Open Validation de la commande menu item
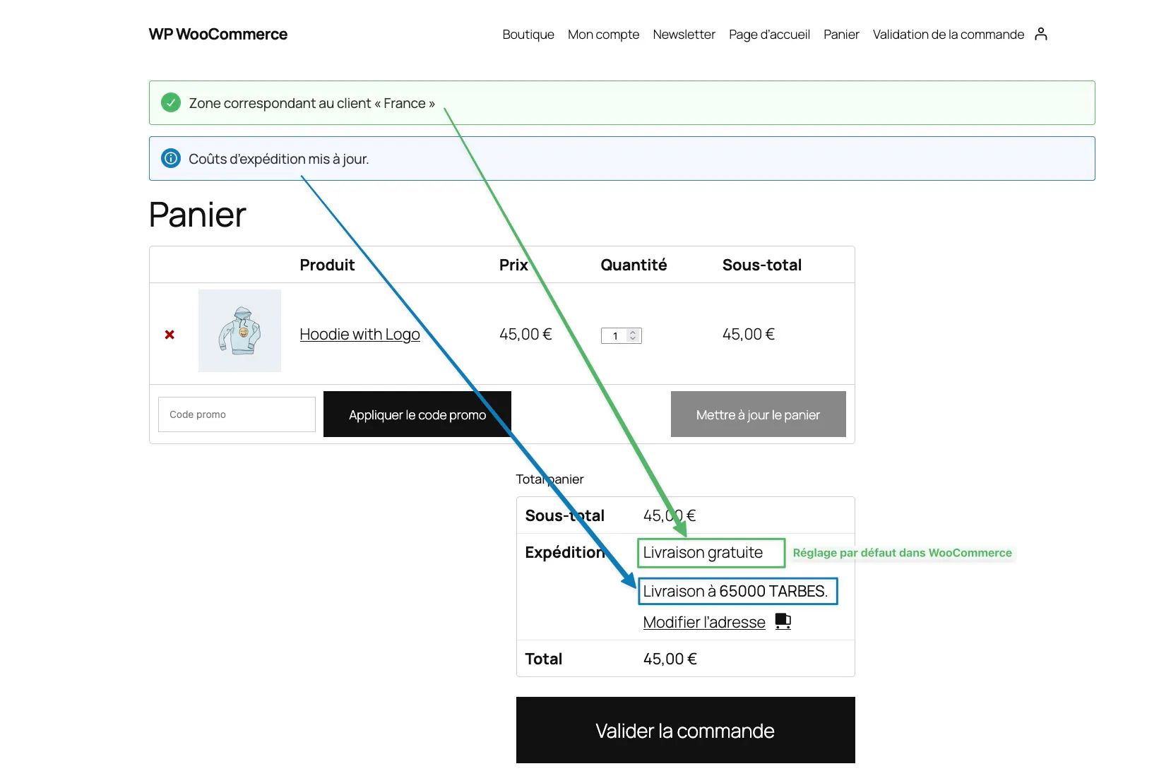 tap(948, 35)
